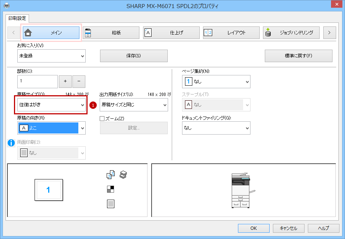The image size is (345, 239).
Task: Click the one-sided document icon in preview
Action: pos(110,204)
